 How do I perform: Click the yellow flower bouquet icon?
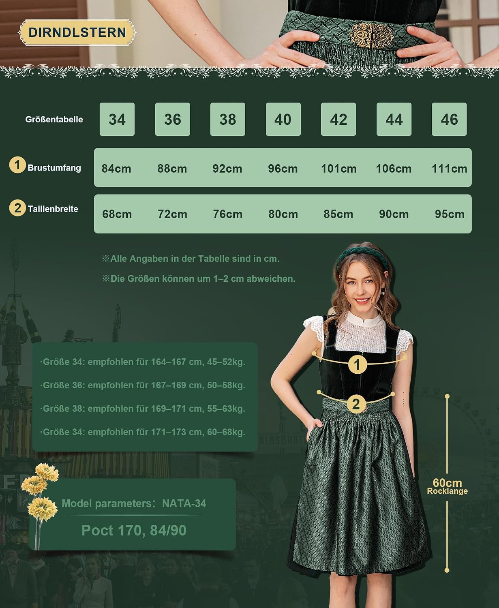[40, 507]
